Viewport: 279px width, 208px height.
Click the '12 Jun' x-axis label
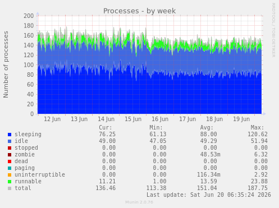coord(52,119)
